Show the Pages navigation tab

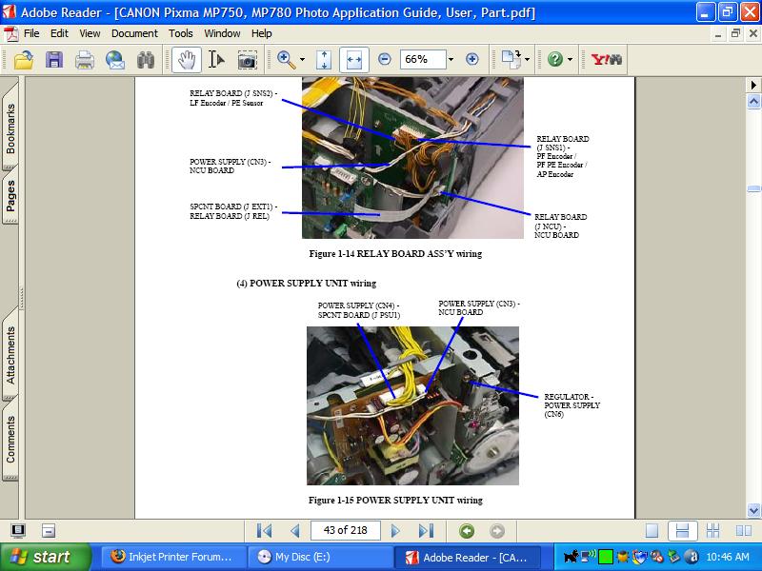tap(10, 196)
